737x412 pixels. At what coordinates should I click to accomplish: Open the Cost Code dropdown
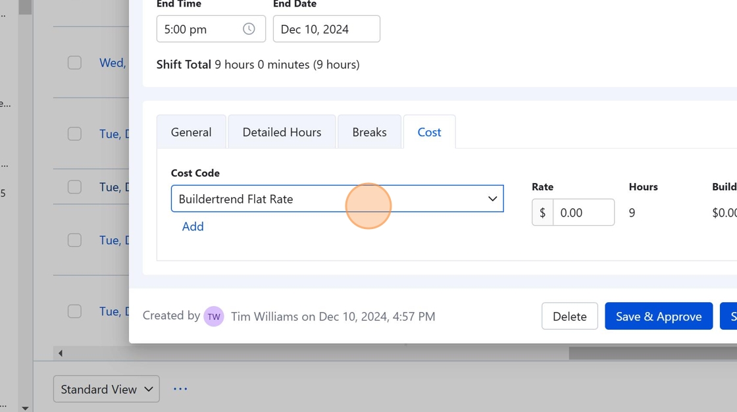coord(337,199)
